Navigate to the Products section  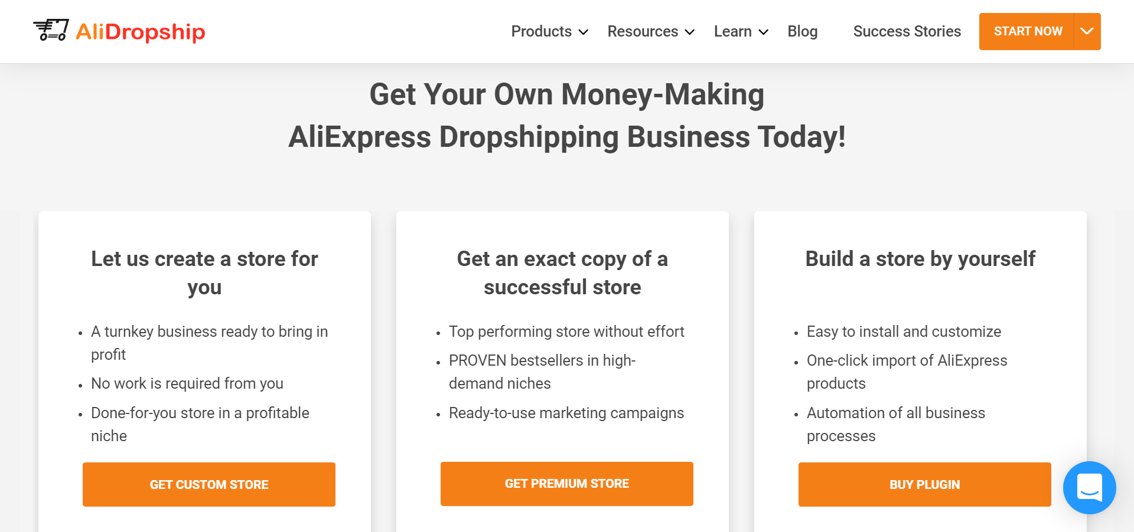click(x=542, y=31)
